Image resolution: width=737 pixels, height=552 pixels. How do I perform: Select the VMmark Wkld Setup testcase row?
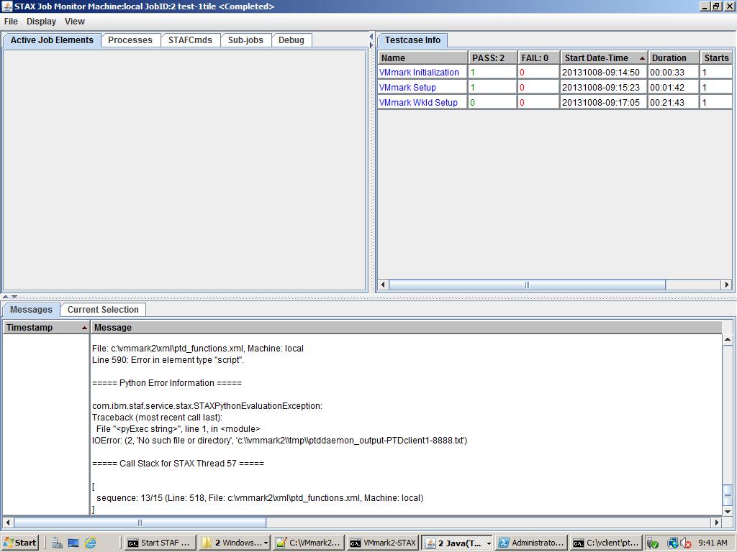pyautogui.click(x=555, y=102)
